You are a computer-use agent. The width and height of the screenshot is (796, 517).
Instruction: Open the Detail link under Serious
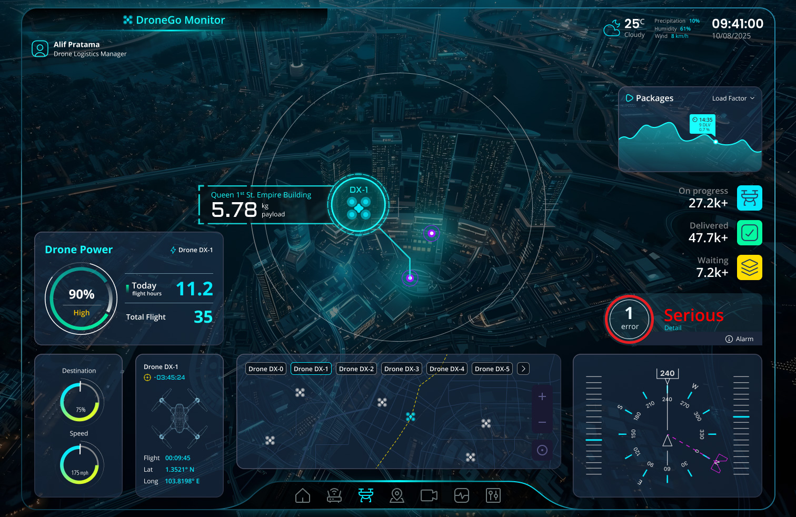tap(673, 328)
